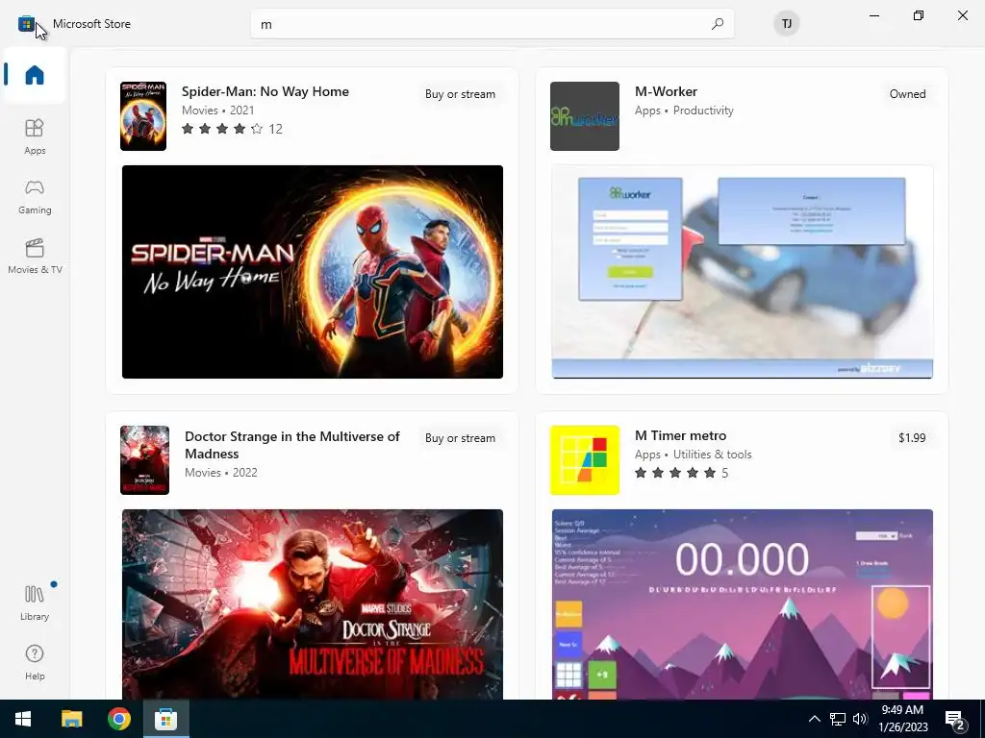Open the notification center icon
Viewport: 985px width, 738px height.
(955, 720)
